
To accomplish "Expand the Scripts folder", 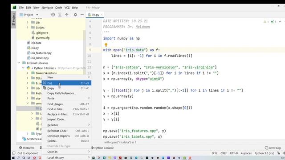I will [28, 28].
